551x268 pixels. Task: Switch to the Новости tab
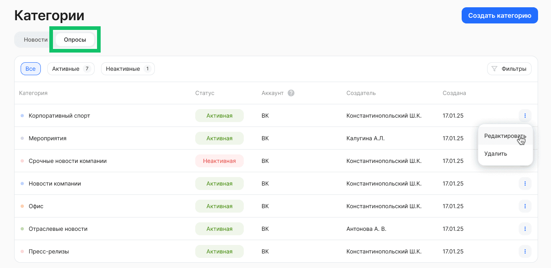tap(36, 40)
